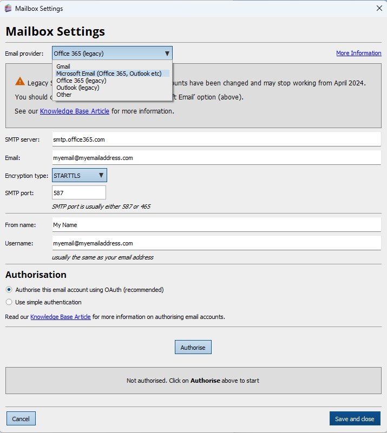Image resolution: width=387 pixels, height=433 pixels.
Task: Choose Gmail from provider list
Action: [x=63, y=66]
